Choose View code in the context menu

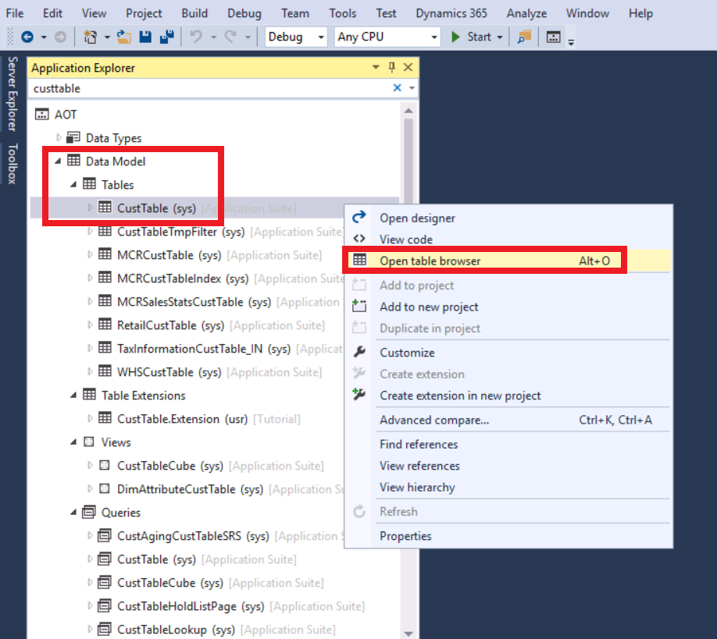[407, 239]
